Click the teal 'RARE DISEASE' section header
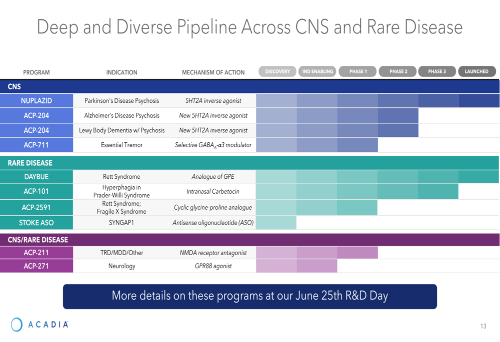The width and height of the screenshot is (500, 342). (x=249, y=163)
